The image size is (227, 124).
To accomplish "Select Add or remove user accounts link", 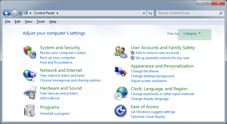I will pyautogui.click(x=157, y=53).
